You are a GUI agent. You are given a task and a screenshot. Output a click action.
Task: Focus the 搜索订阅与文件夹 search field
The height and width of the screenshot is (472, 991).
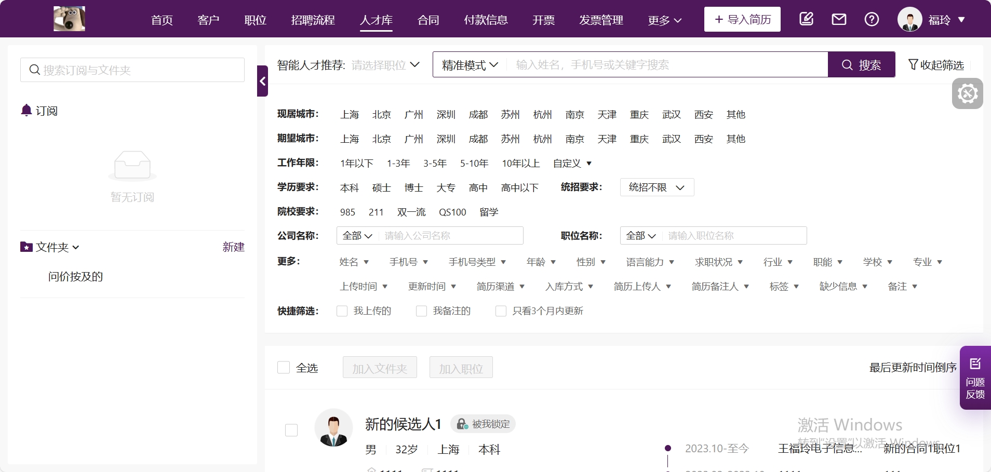click(x=132, y=70)
